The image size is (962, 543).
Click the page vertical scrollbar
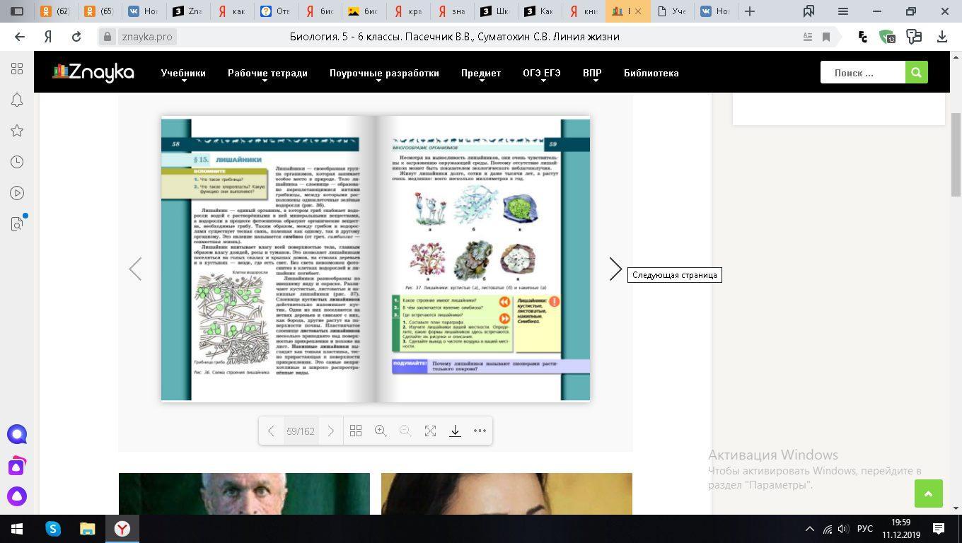956,156
